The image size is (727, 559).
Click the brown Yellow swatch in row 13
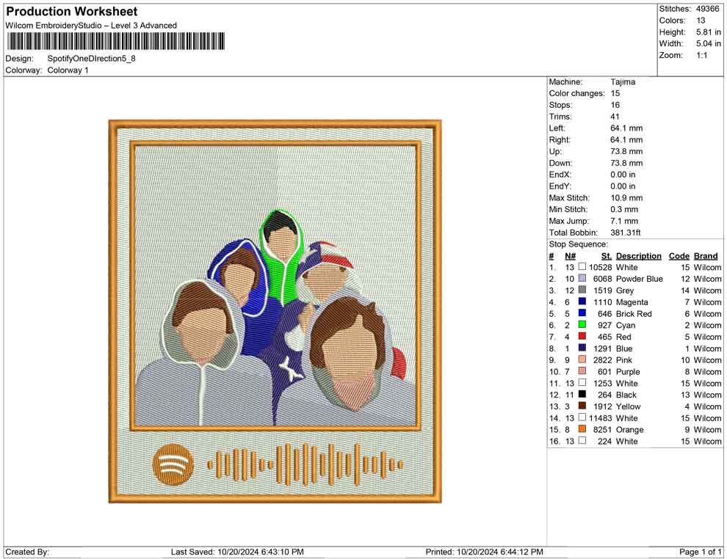pyautogui.click(x=582, y=406)
